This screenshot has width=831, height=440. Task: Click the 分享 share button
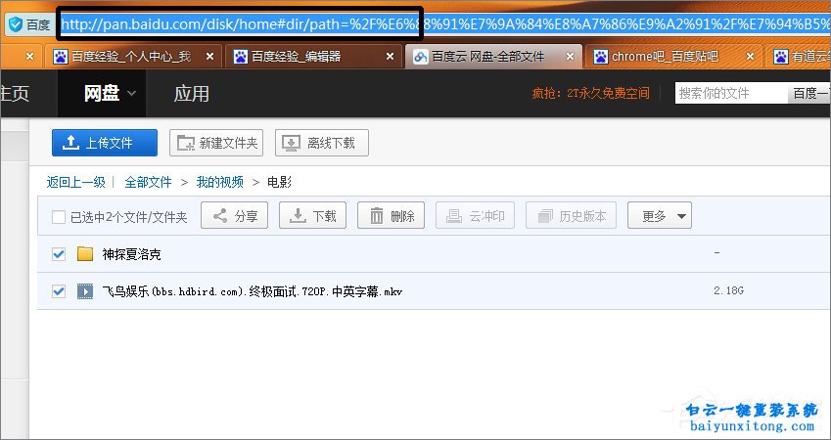(234, 215)
